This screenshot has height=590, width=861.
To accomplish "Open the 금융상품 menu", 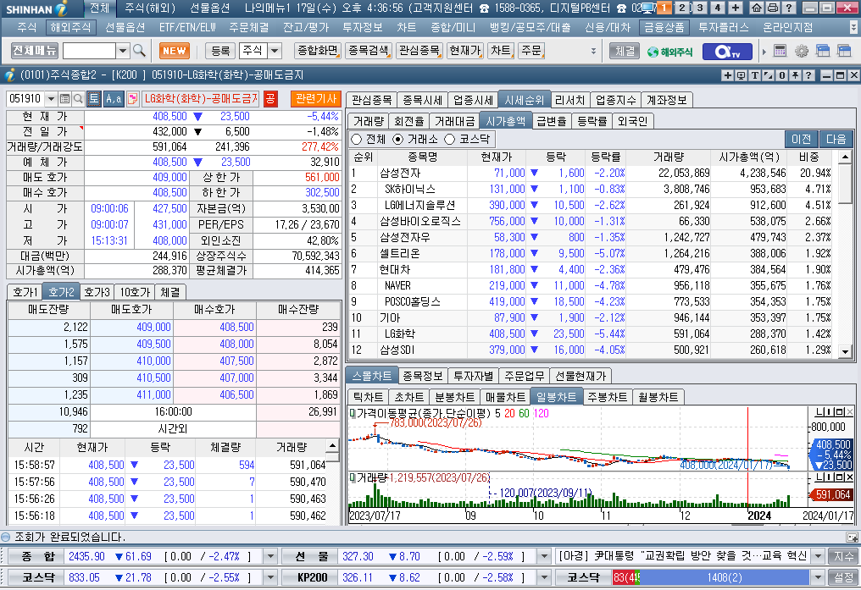I will click(664, 27).
